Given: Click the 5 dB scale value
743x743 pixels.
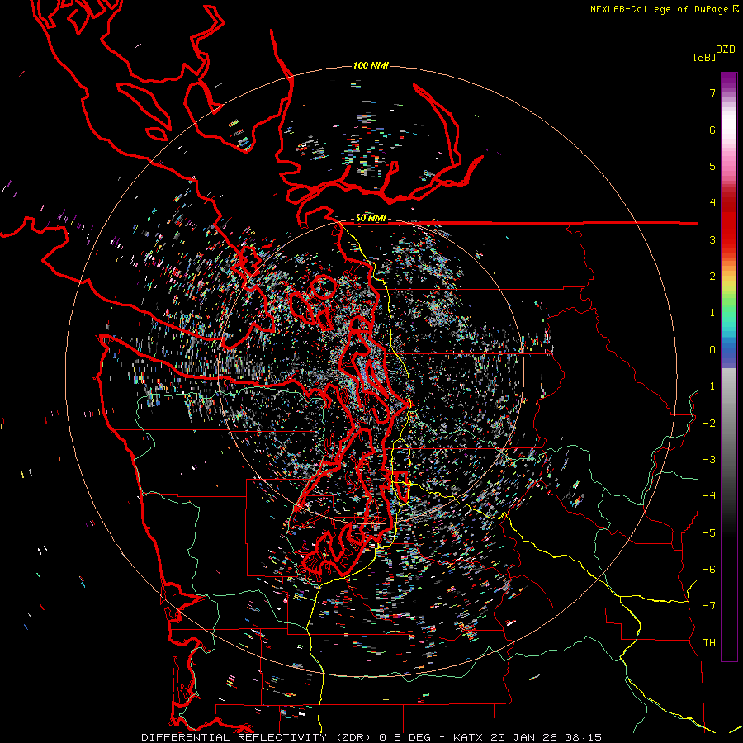Looking at the screenshot, I should point(712,166).
